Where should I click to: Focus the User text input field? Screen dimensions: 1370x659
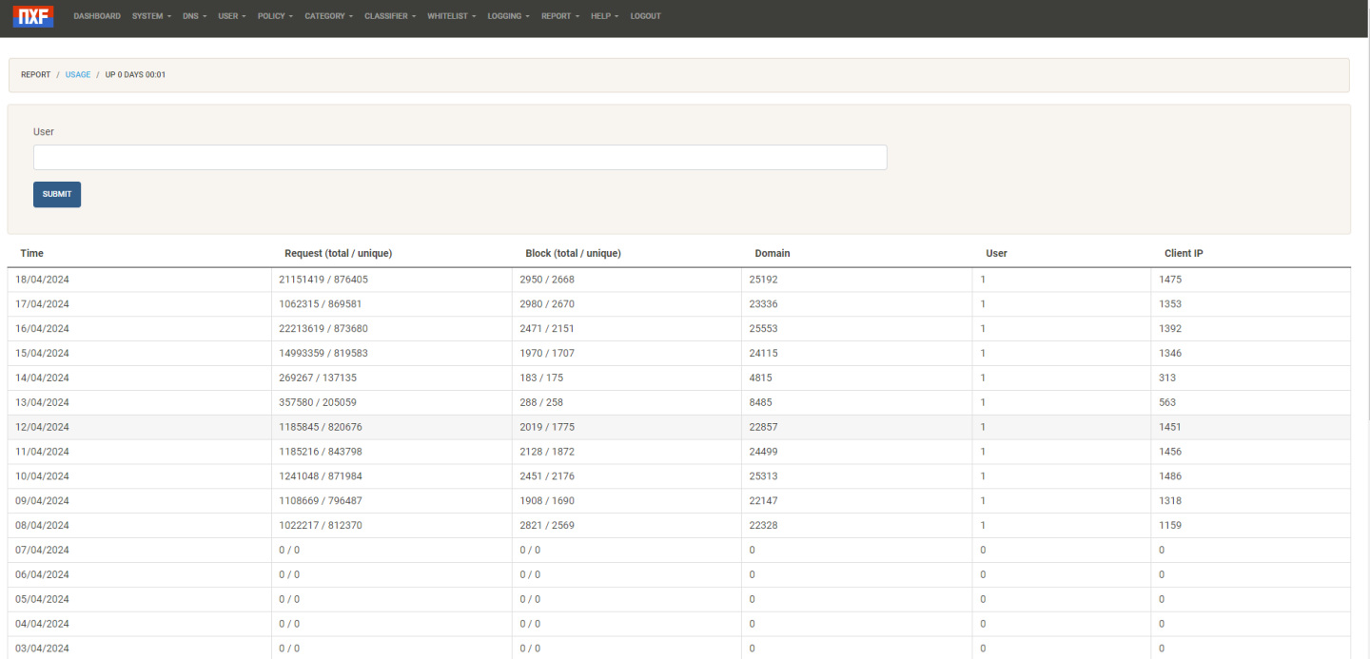click(x=460, y=158)
